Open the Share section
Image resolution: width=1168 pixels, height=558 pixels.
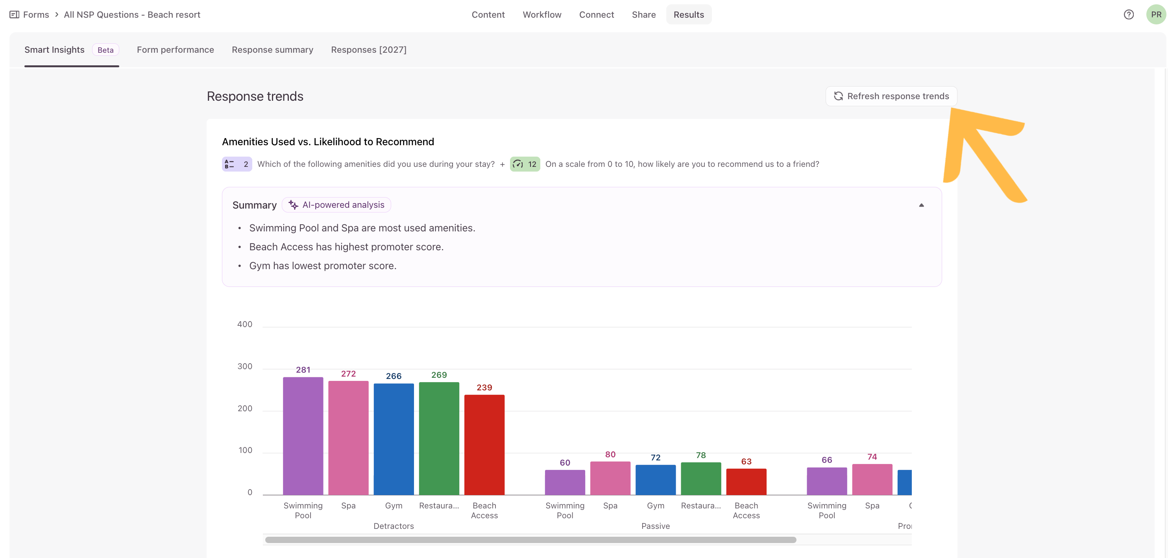644,15
